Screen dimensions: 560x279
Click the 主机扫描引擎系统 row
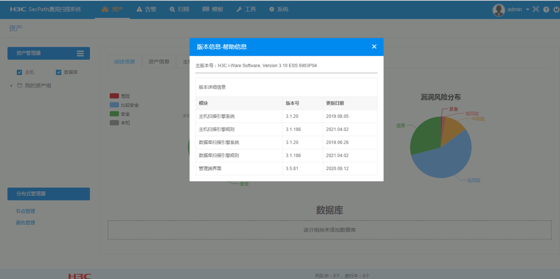pos(286,116)
